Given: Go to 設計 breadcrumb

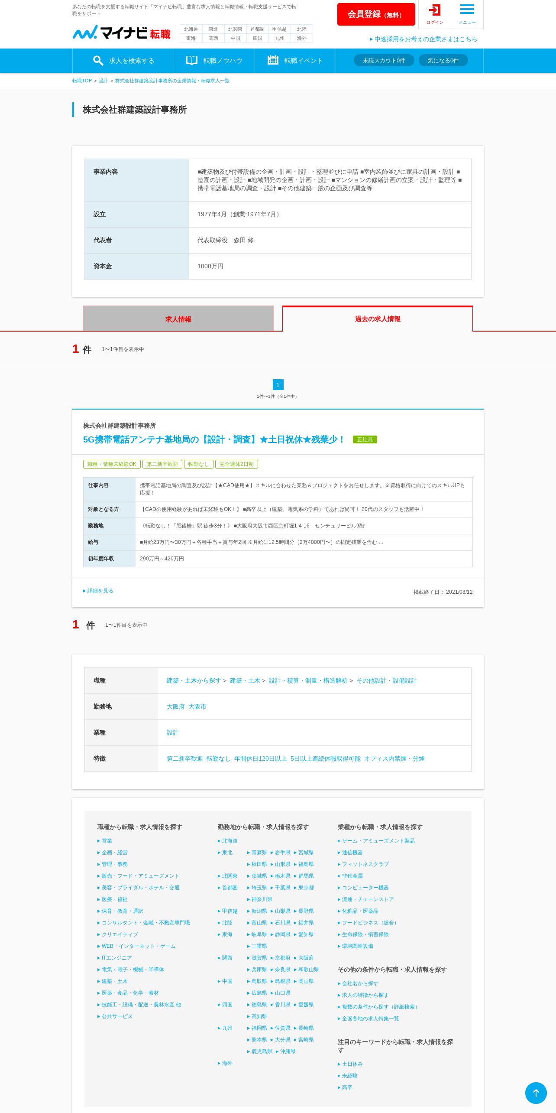Looking at the screenshot, I should 103,81.
